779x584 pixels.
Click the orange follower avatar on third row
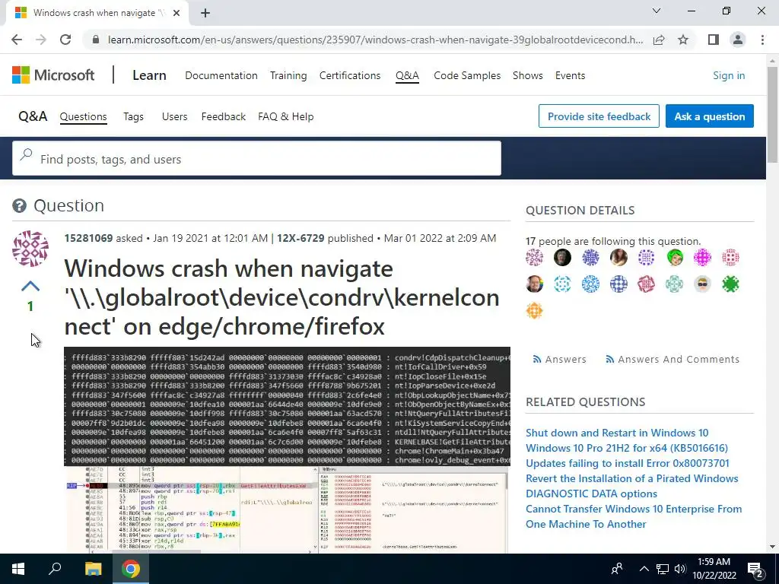click(535, 311)
